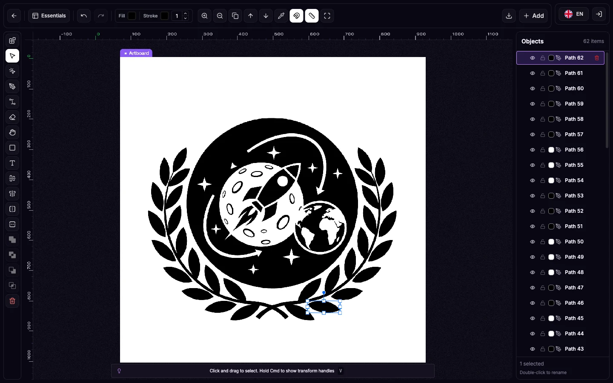This screenshot has width=613, height=383.
Task: Choose the Hand pan tool
Action: (x=12, y=132)
